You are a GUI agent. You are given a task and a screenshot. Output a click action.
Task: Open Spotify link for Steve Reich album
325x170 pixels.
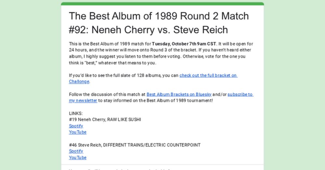(76, 151)
